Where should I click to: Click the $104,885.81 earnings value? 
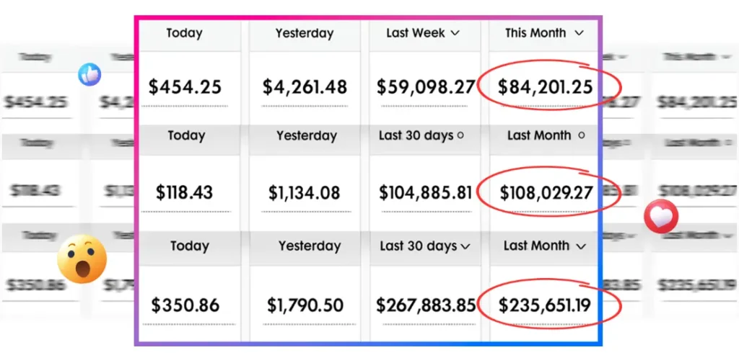click(x=426, y=193)
